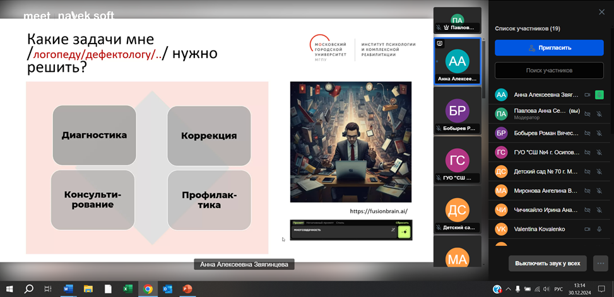614x297 pixels.
Task: Click screen share indicator on АА tile
Action: [440, 44]
